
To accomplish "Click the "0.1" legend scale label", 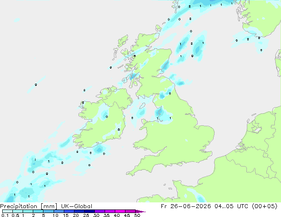I will 5,215.
